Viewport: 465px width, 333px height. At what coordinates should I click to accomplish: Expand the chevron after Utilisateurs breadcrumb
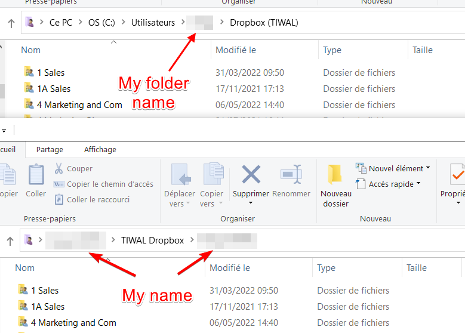(x=183, y=22)
